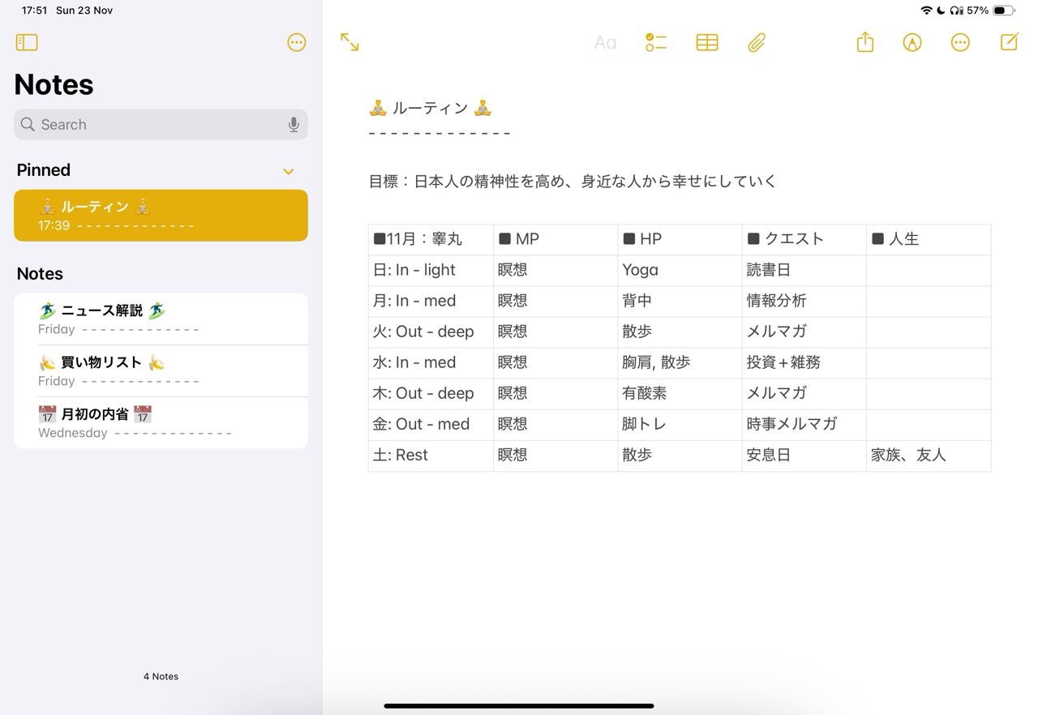Open the 買い物リスト note

(x=161, y=371)
